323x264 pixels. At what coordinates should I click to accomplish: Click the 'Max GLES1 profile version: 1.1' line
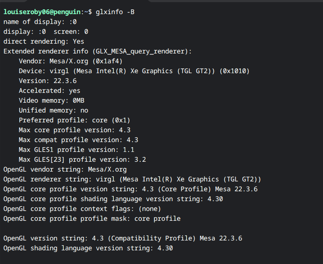(x=77, y=150)
